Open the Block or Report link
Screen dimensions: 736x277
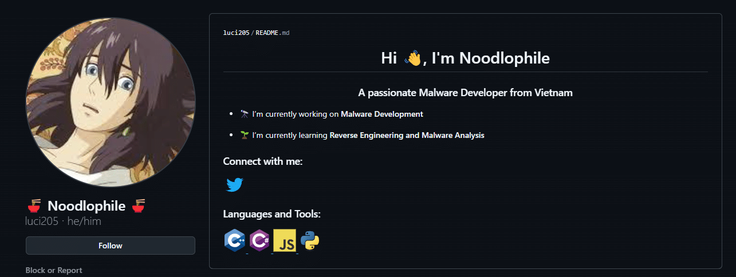click(54, 270)
